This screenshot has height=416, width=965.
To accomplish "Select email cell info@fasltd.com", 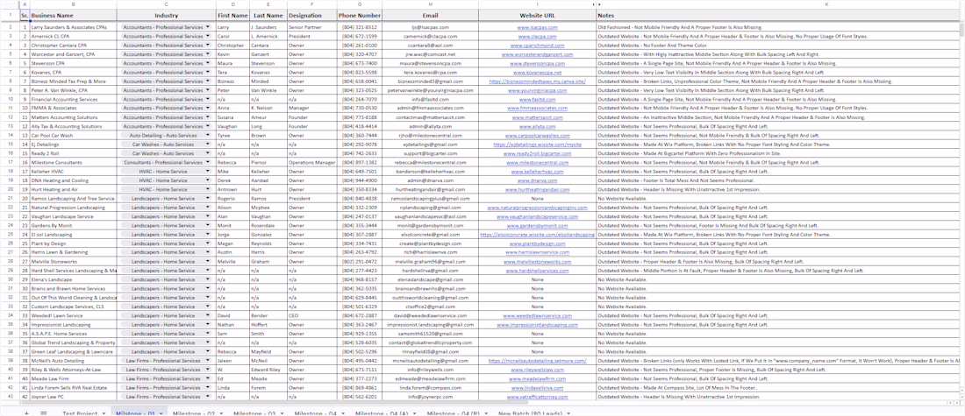I will [x=430, y=99].
